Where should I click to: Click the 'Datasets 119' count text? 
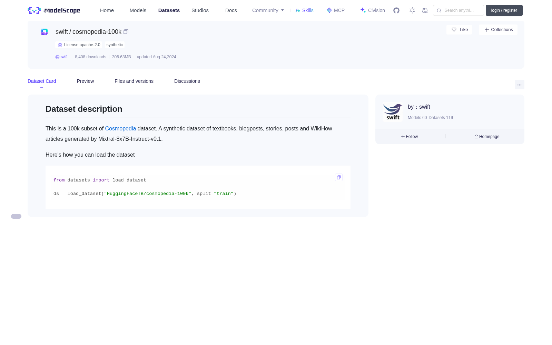click(441, 118)
